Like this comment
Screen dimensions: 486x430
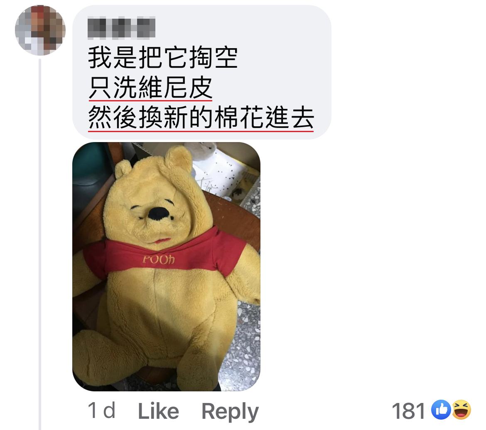point(158,411)
